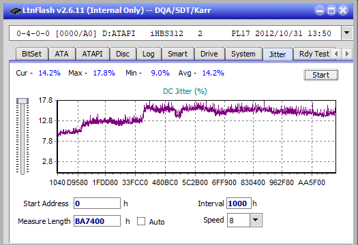Close the LtnFlash window
358x245 pixels.
(343, 10)
